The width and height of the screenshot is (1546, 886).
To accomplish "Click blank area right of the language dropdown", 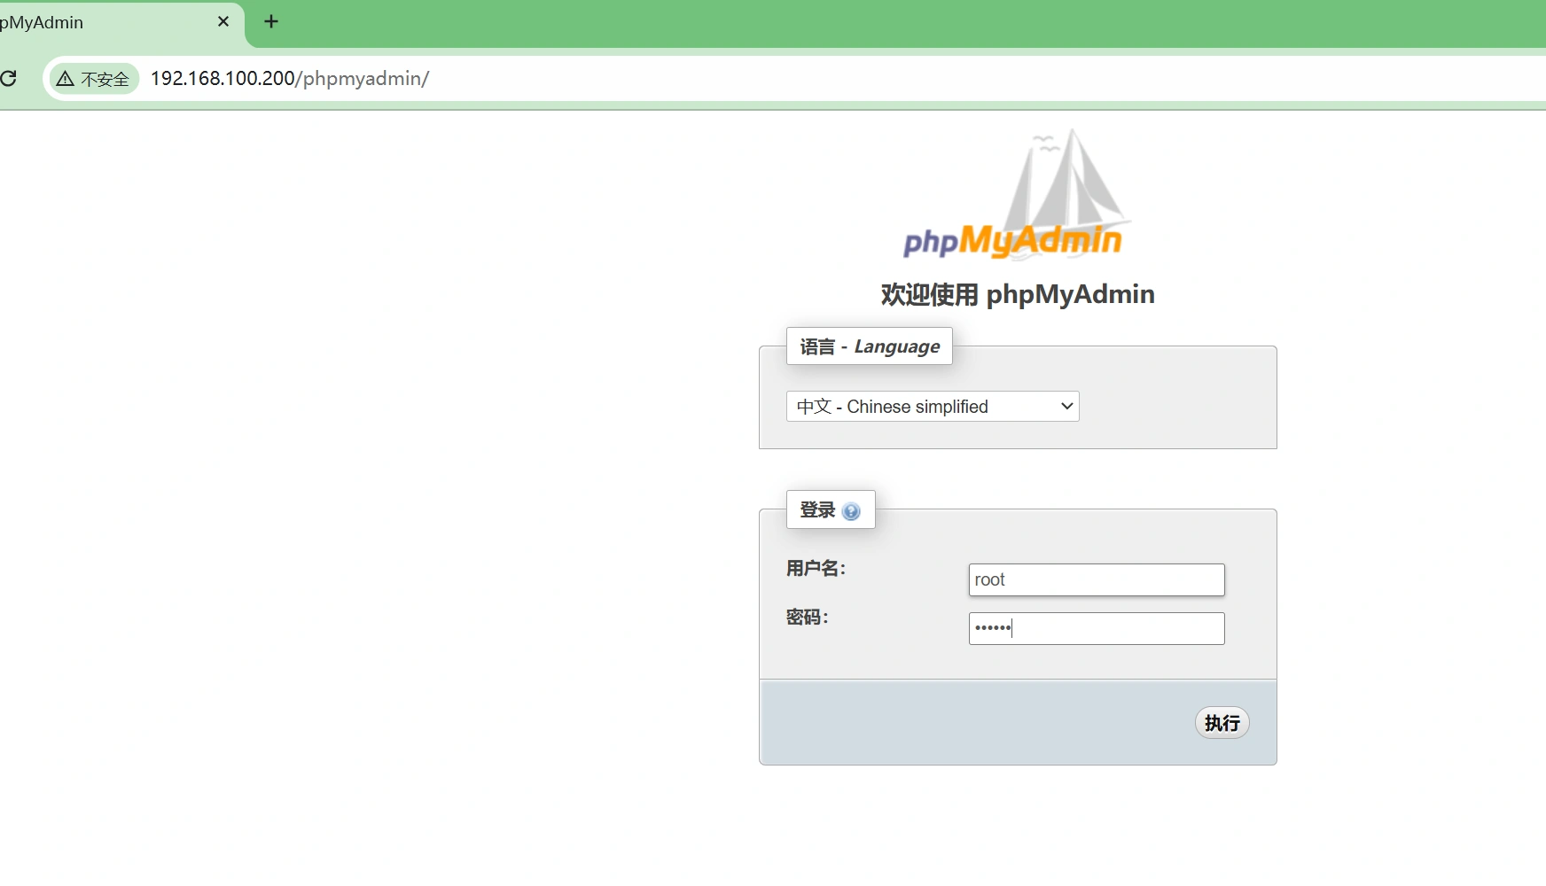I will pos(1179,407).
